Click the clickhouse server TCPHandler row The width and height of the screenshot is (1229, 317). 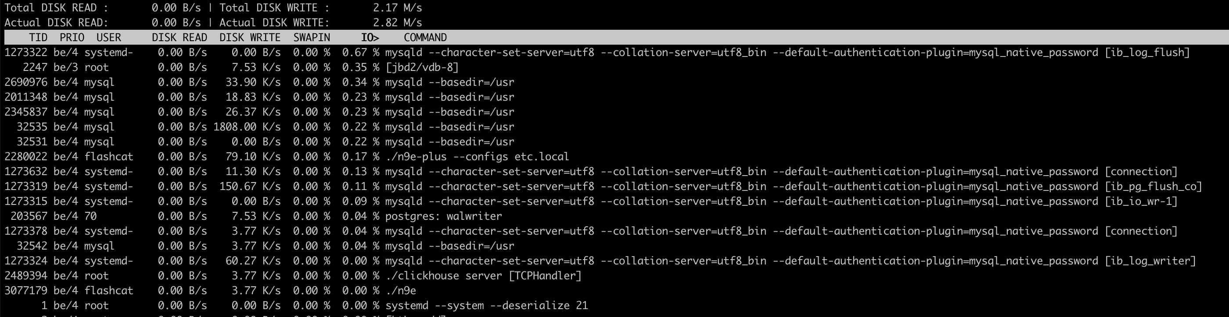point(293,275)
